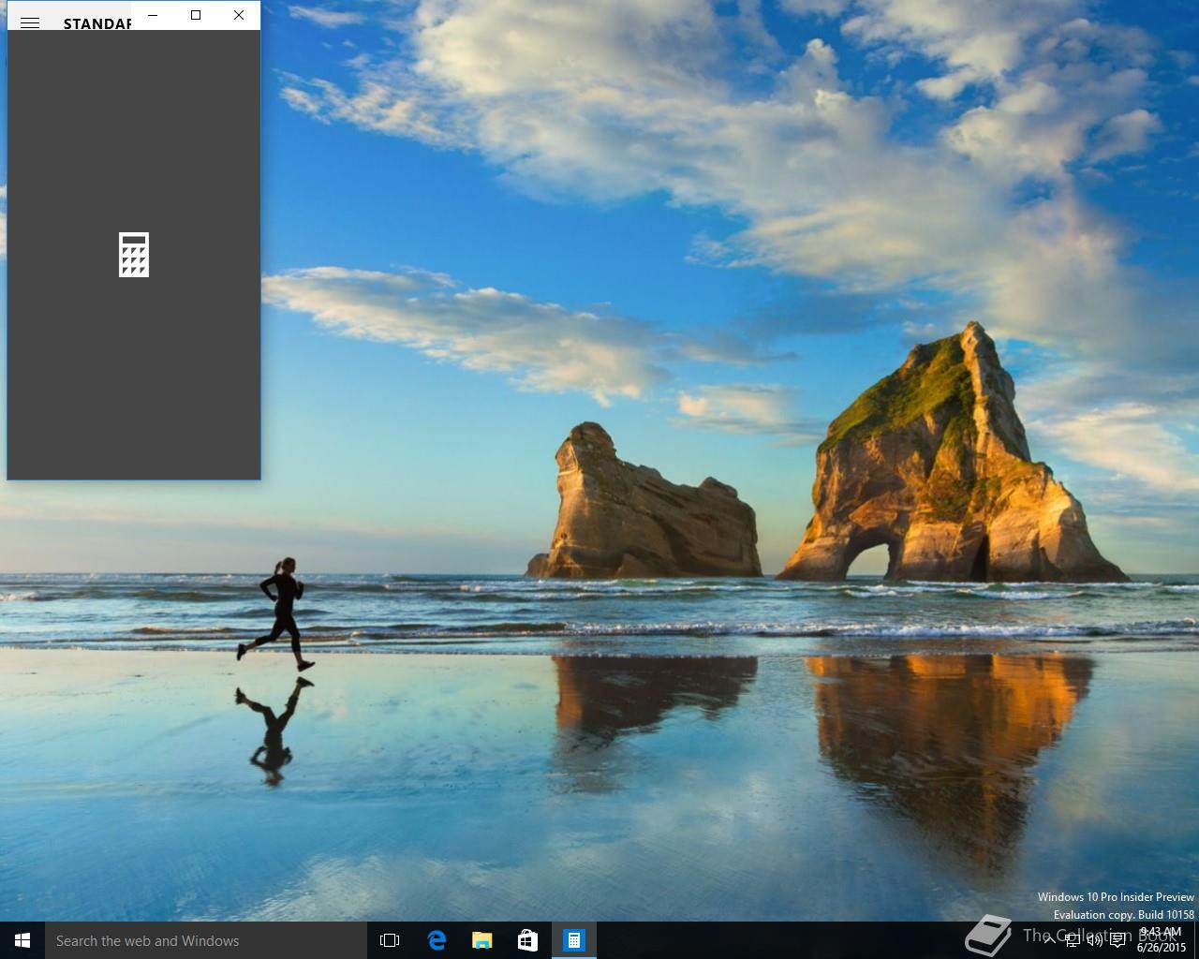Screen dimensions: 1199x959
Task: Open Task View from the taskbar
Action: (390, 940)
